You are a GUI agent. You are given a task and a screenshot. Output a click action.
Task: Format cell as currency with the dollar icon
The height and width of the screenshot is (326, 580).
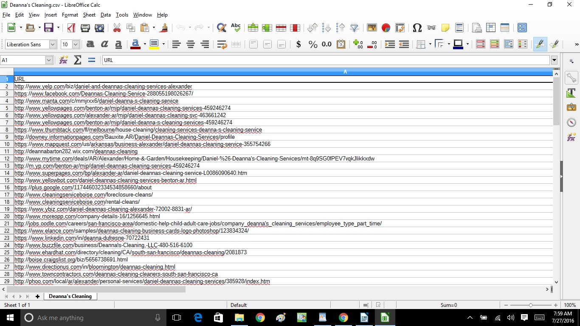coord(298,45)
